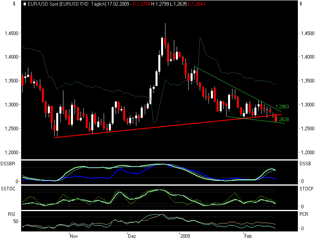Click the Nov marker on time axis
Image resolution: width=319 pixels, height=239 pixels.
point(74,236)
